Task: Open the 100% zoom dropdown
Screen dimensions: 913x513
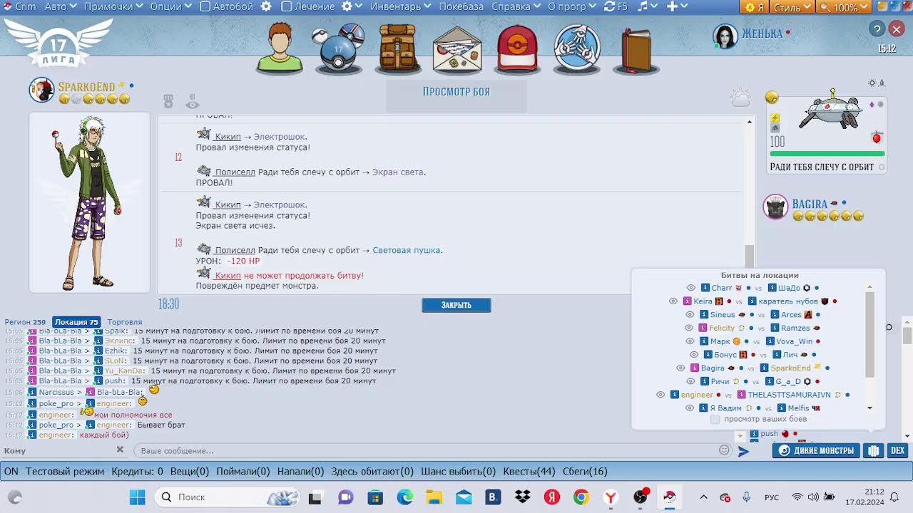Action: (845, 7)
